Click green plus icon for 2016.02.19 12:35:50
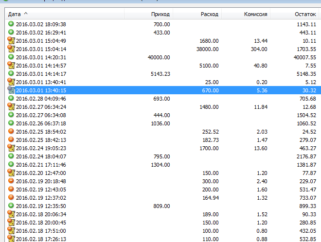321x242 pixels. pos(11,206)
